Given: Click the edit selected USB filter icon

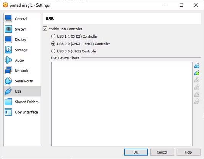Looking at the screenshot, I should click(x=197, y=80).
